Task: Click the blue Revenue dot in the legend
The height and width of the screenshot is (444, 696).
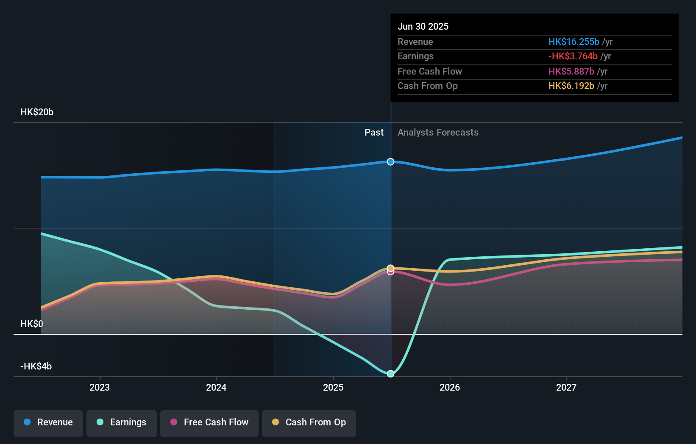Action: point(27,422)
